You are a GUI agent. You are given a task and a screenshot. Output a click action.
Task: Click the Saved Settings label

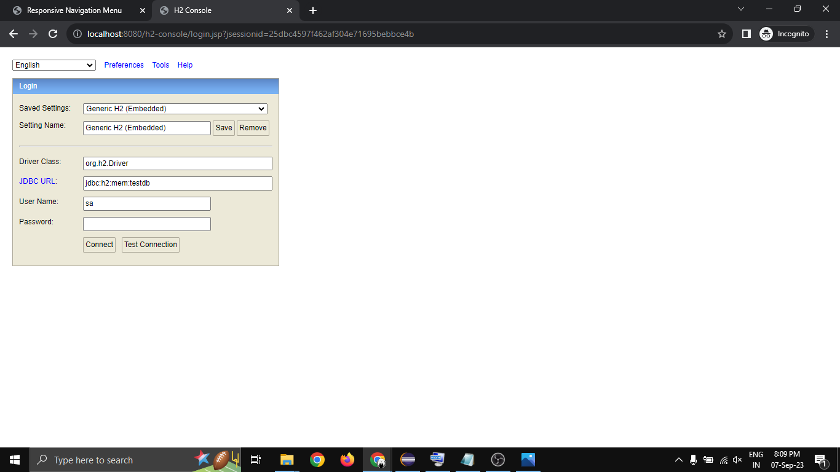45,108
